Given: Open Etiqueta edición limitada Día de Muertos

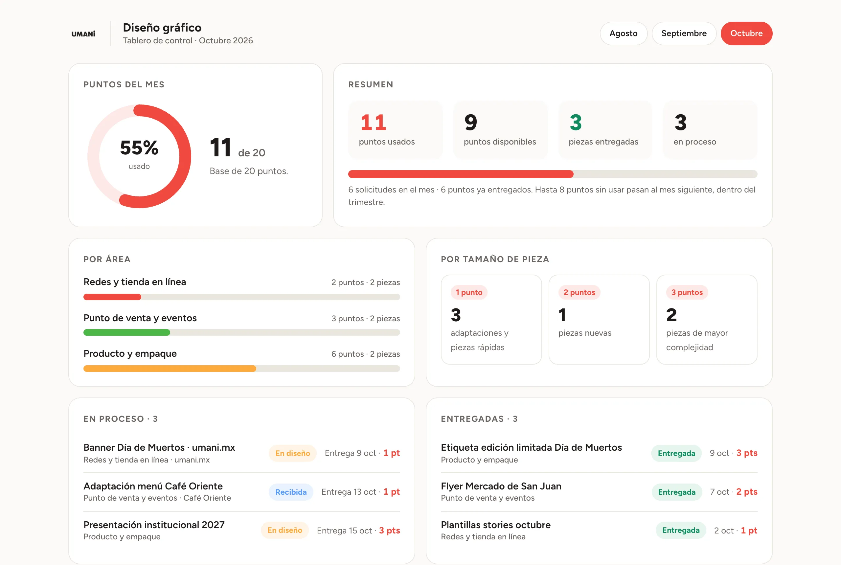Looking at the screenshot, I should (x=599, y=453).
